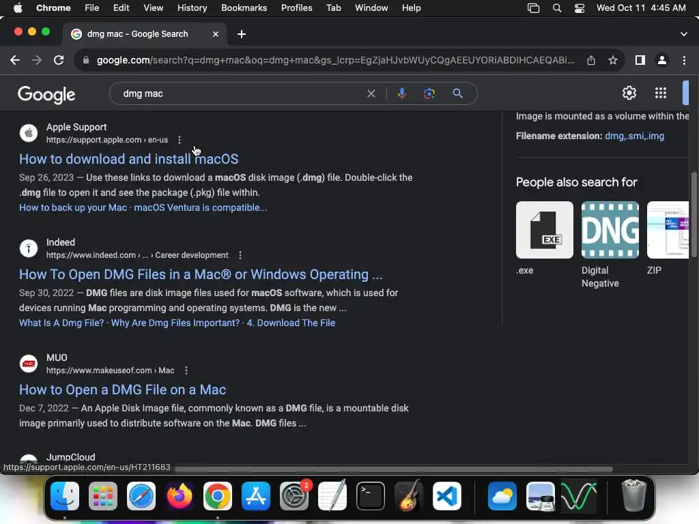699x524 pixels.
Task: Open 'How To Open DMG Files' Indeed result
Action: click(201, 274)
